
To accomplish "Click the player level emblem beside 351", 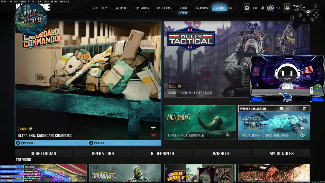I will tap(270, 8).
